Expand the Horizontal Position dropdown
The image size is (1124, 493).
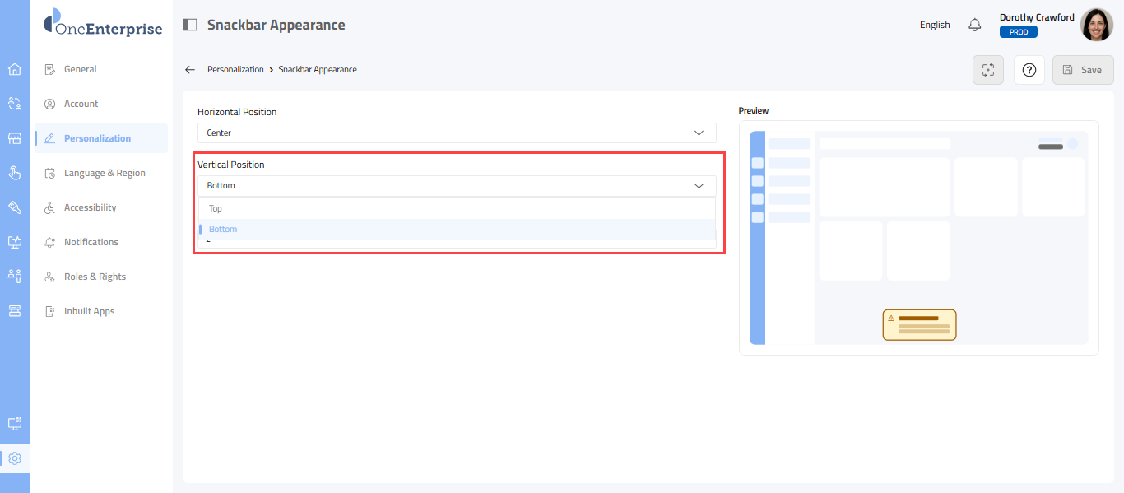point(457,133)
